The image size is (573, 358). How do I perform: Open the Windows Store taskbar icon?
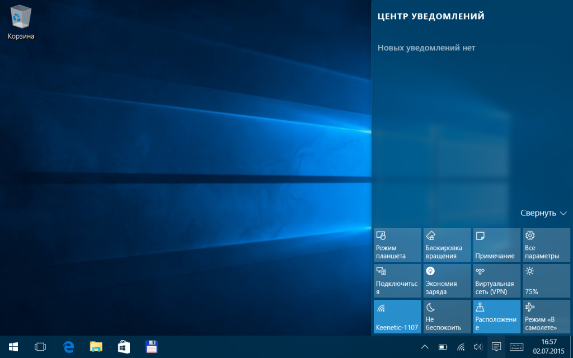click(x=124, y=347)
